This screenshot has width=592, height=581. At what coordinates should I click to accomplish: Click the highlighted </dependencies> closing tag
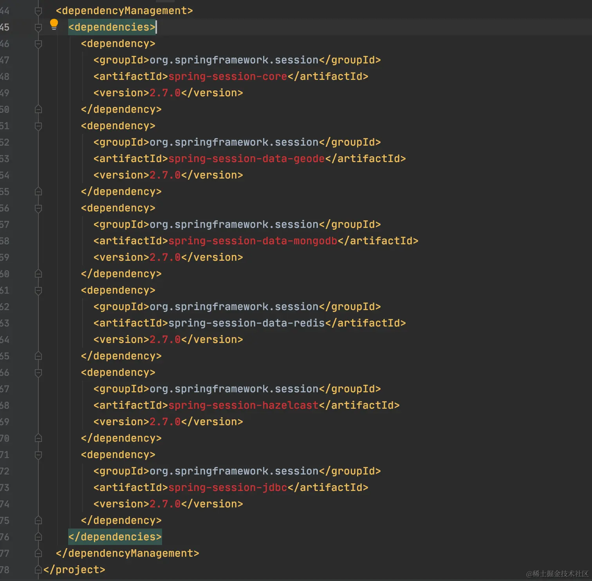click(x=115, y=537)
